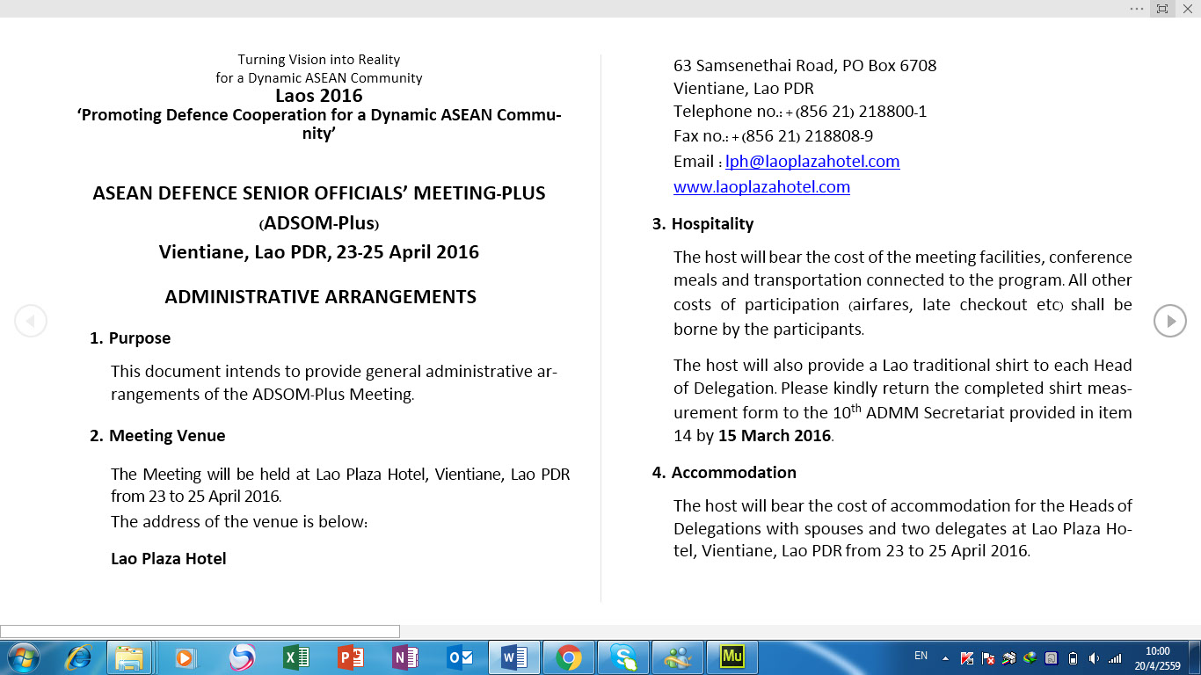Open the www.laoplazahotel.com website link
The image size is (1201, 675).
click(761, 186)
